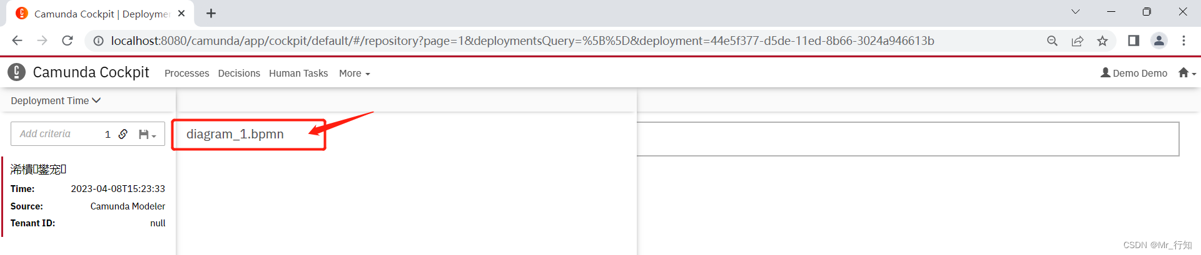Expand the More dropdown menu
The width and height of the screenshot is (1201, 255).
click(355, 74)
